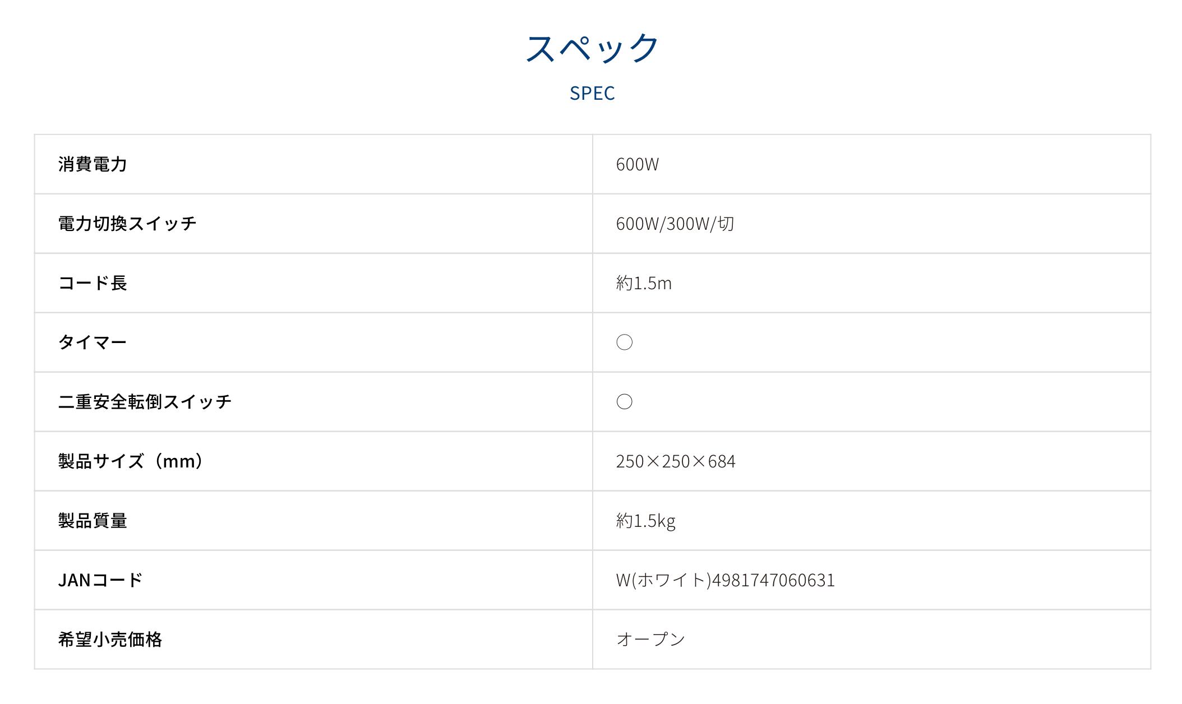Select the 製品サイズ（mm） label
This screenshot has width=1182, height=704.
(x=131, y=461)
